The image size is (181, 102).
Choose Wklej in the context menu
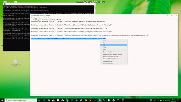113,47
